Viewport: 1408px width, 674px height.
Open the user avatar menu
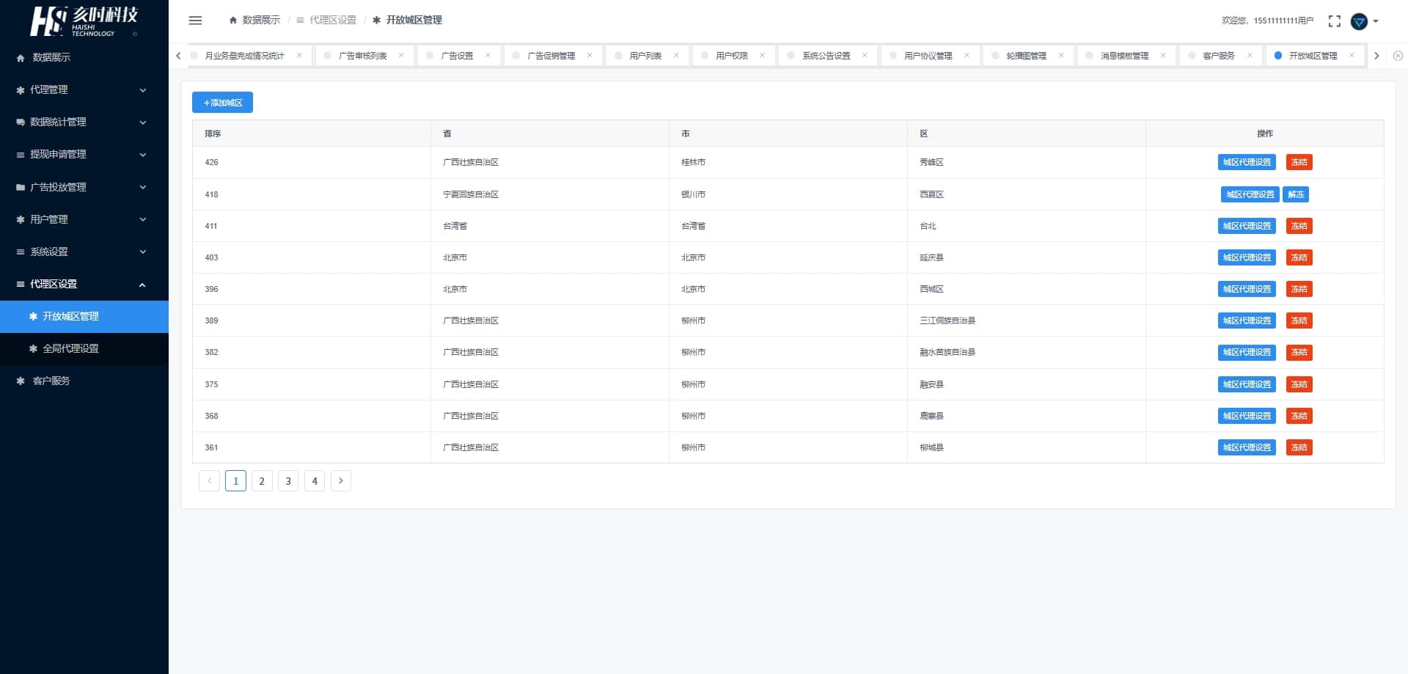(x=1364, y=21)
